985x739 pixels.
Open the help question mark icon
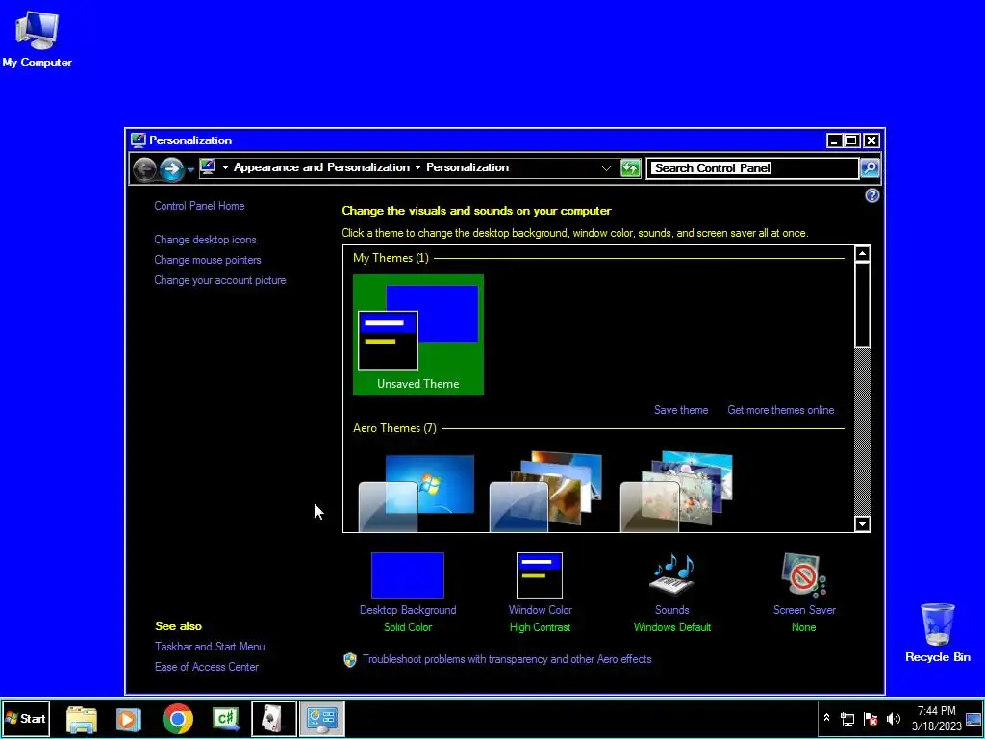[871, 195]
